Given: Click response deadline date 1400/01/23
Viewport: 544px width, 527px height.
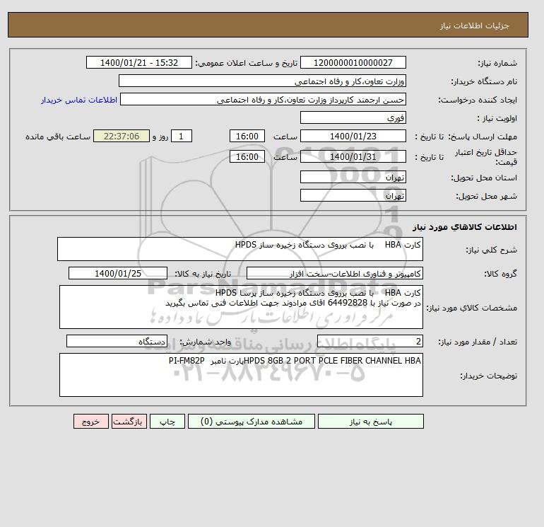Looking at the screenshot, I should pyautogui.click(x=353, y=137).
